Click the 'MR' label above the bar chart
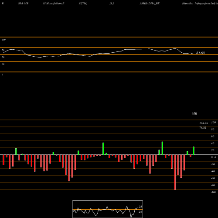Viewport: 218px width, 218px height. tap(194, 113)
